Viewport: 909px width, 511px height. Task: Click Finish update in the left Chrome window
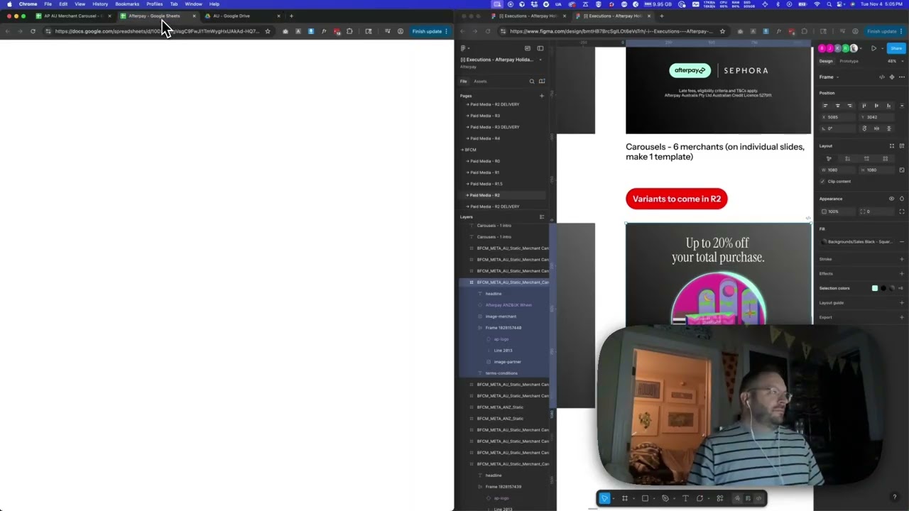430,31
